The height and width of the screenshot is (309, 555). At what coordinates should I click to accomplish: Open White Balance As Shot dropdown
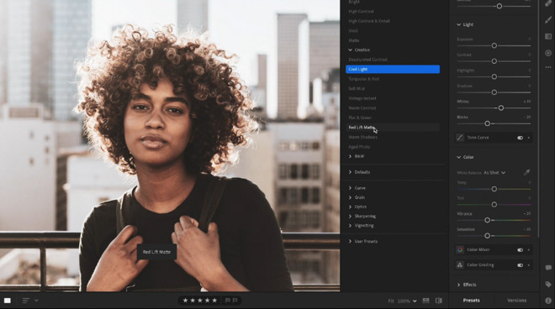tap(494, 173)
